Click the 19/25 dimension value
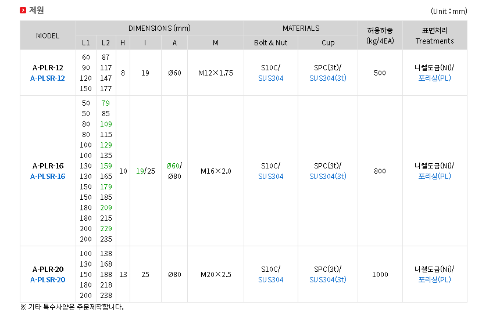This screenshot has height=327, width=482. [145, 171]
